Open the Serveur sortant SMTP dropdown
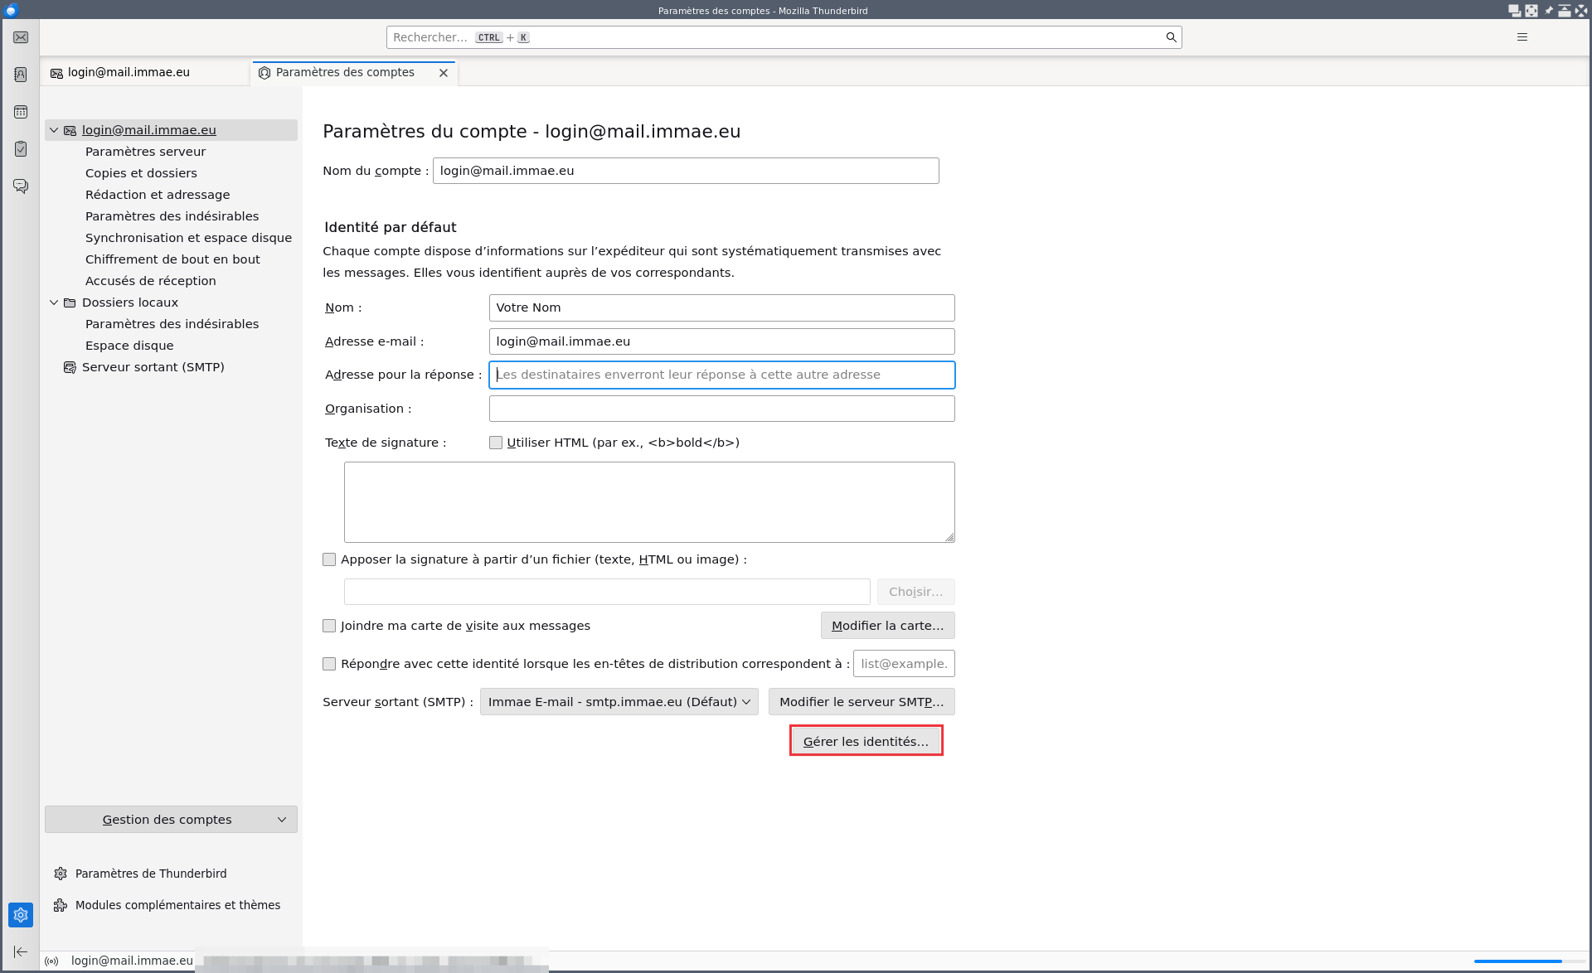 (x=619, y=702)
